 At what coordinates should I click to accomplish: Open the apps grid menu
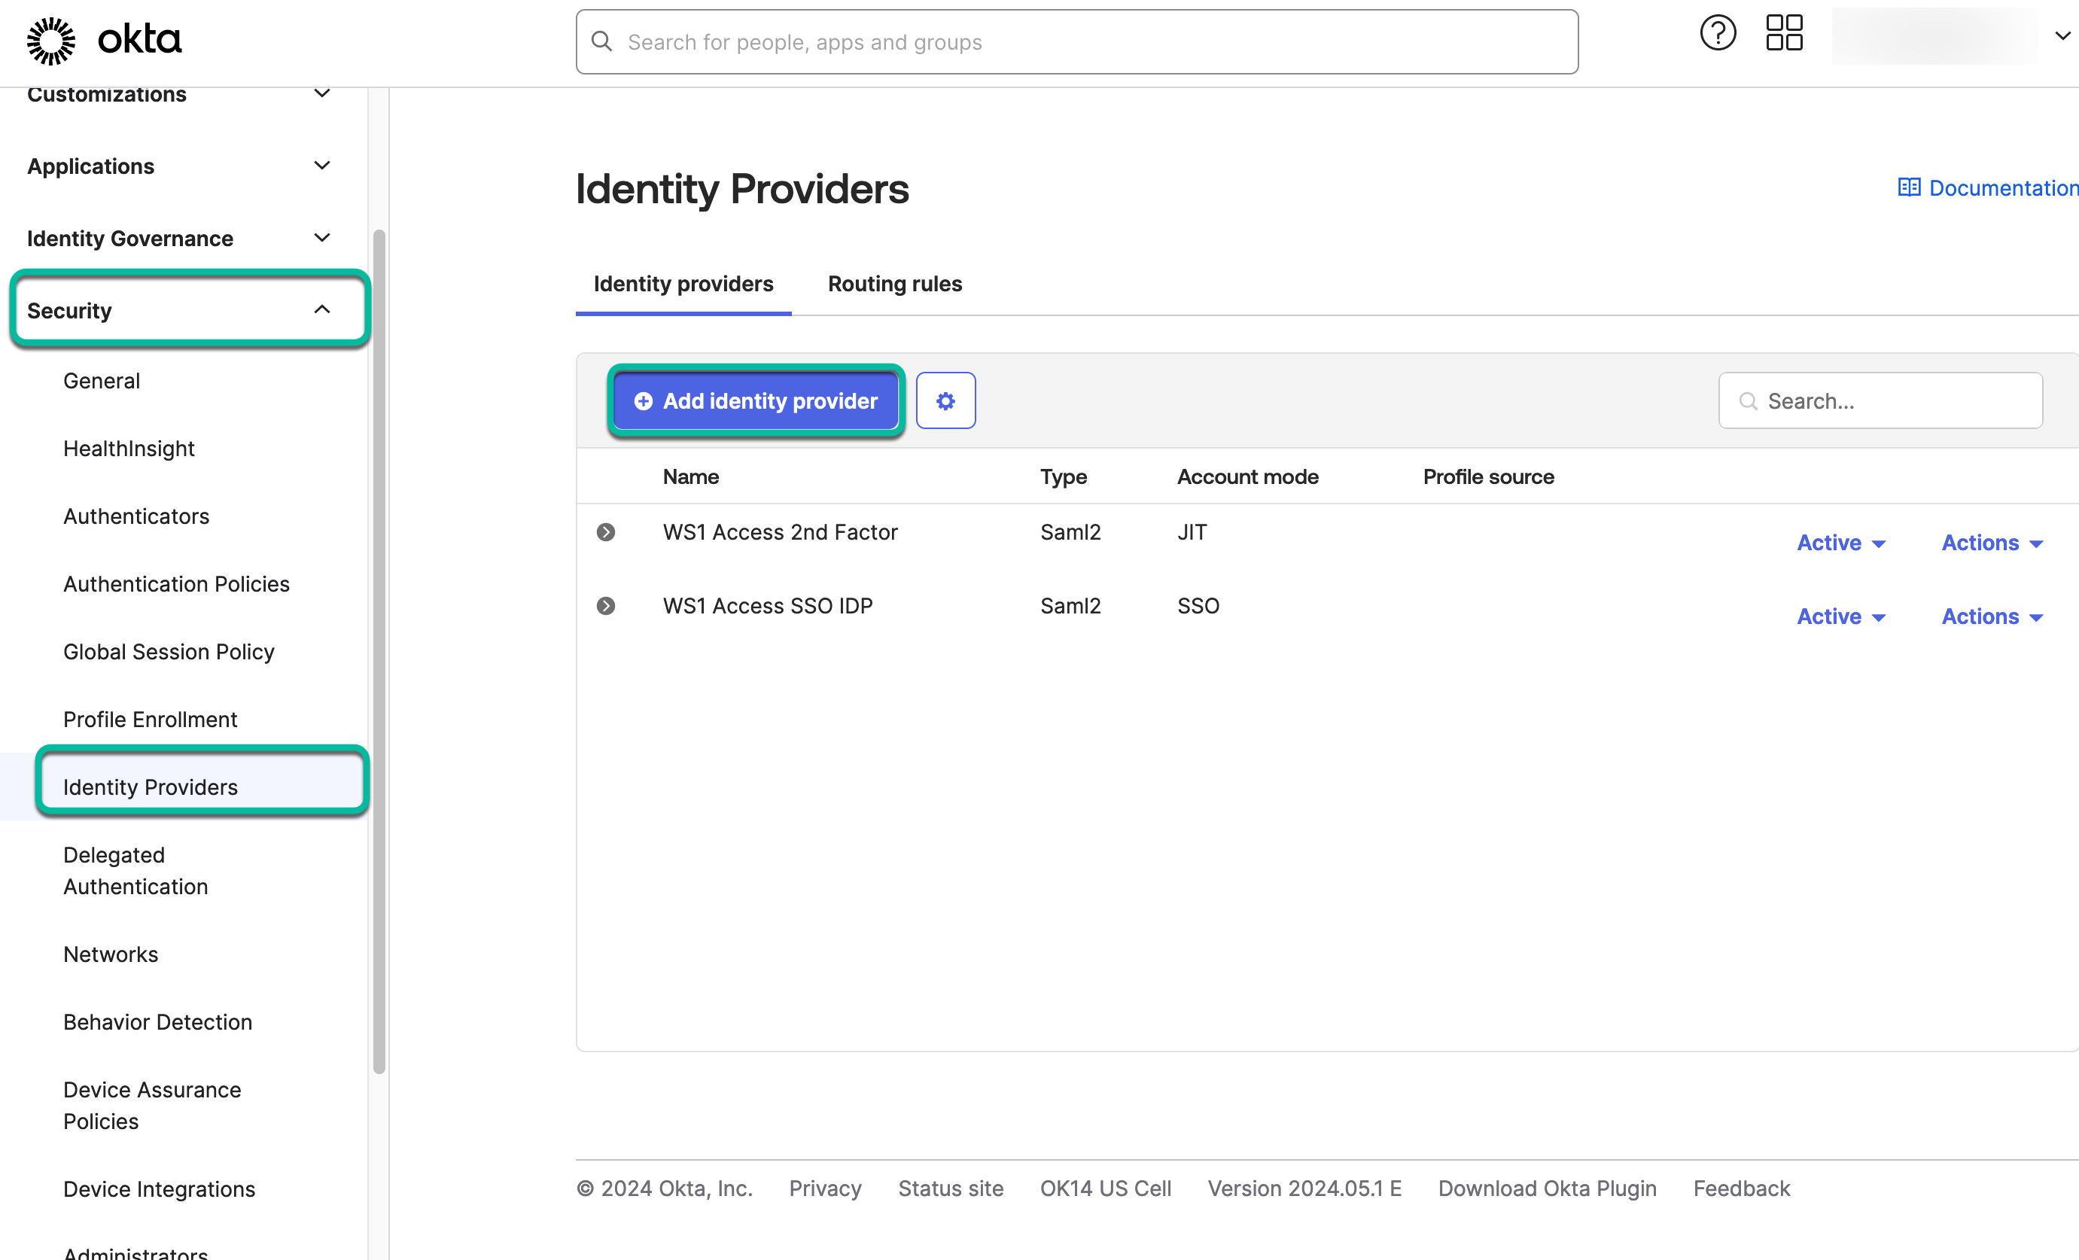[x=1783, y=33]
